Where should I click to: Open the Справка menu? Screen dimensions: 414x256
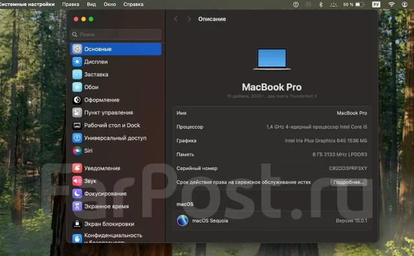pyautogui.click(x=133, y=5)
